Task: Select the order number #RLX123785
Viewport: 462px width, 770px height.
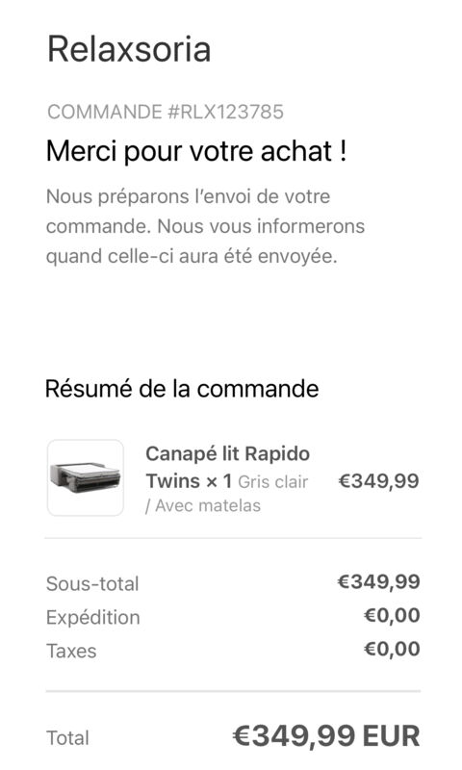Action: [226, 112]
